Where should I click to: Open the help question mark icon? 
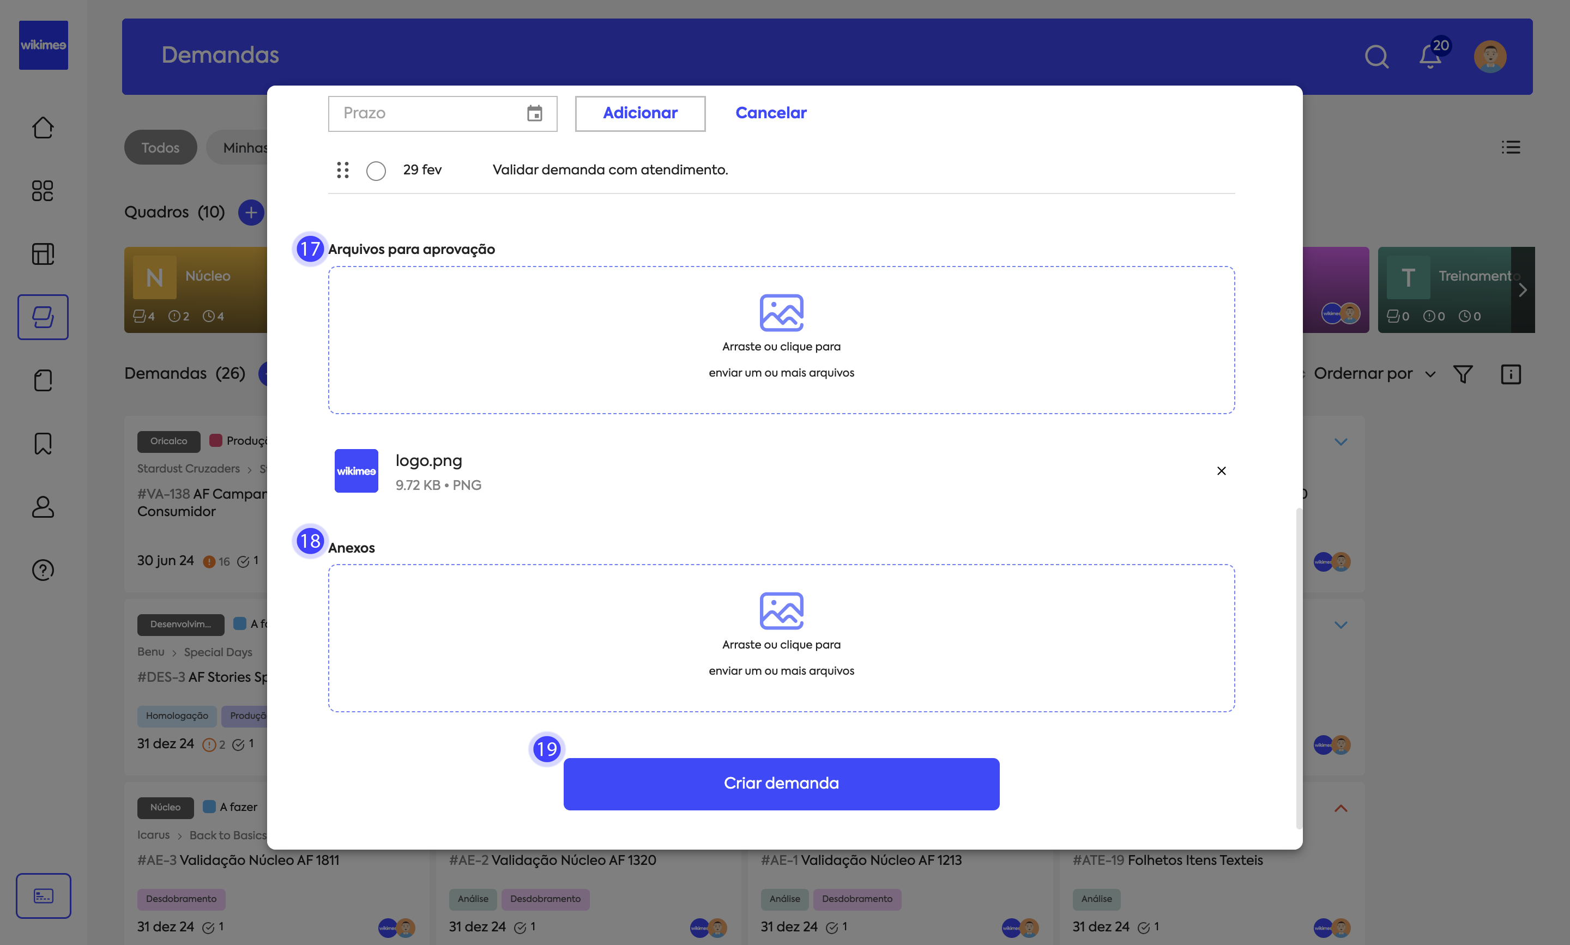point(43,570)
